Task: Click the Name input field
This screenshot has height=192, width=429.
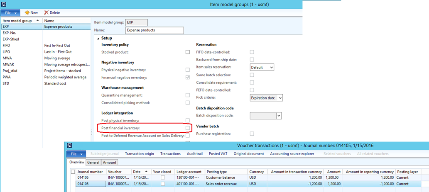Action: pos(154,30)
